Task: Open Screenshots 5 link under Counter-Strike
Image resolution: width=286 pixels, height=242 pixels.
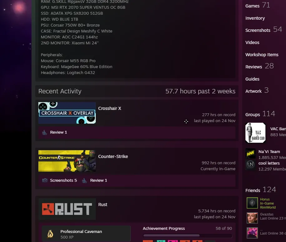Action: 64,180
